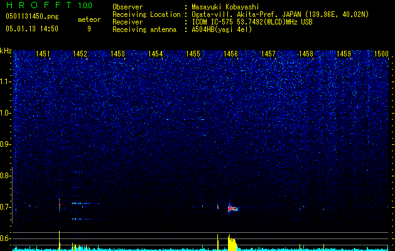
Task: Click the 0.9 kHz frequency label
Action: 5,144
